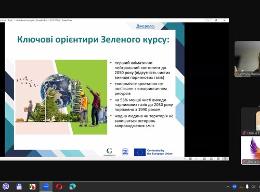Click the PowerPoint window title text
The width and height of the screenshot is (260, 192).
coord(36,20)
